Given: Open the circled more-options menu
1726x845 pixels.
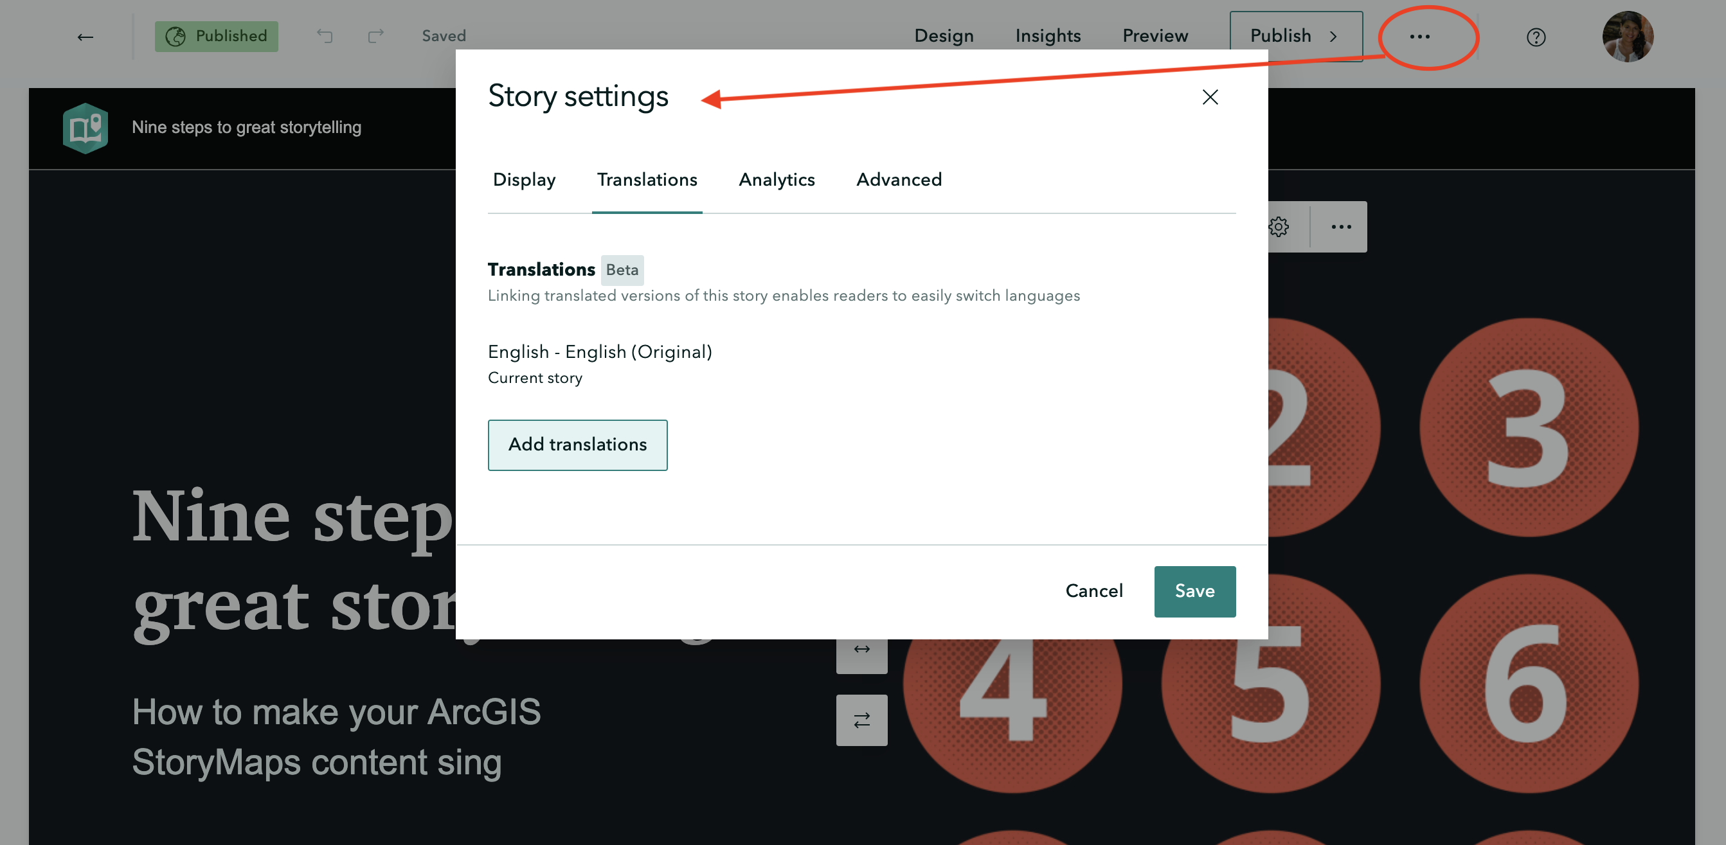Looking at the screenshot, I should click(1420, 37).
